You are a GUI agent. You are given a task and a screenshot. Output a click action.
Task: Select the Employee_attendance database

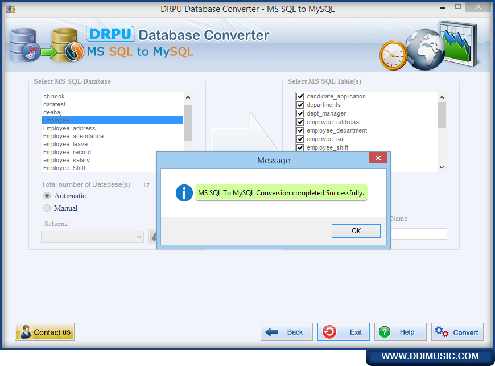pos(113,136)
